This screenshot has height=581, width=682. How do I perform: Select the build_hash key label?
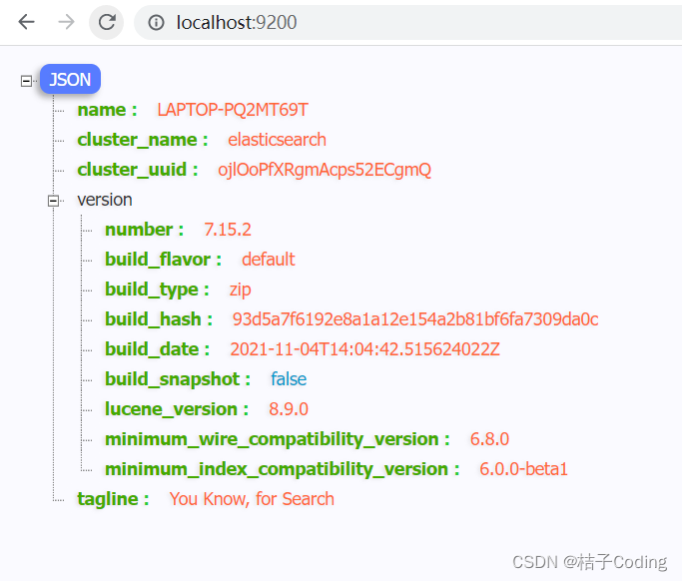(x=159, y=319)
